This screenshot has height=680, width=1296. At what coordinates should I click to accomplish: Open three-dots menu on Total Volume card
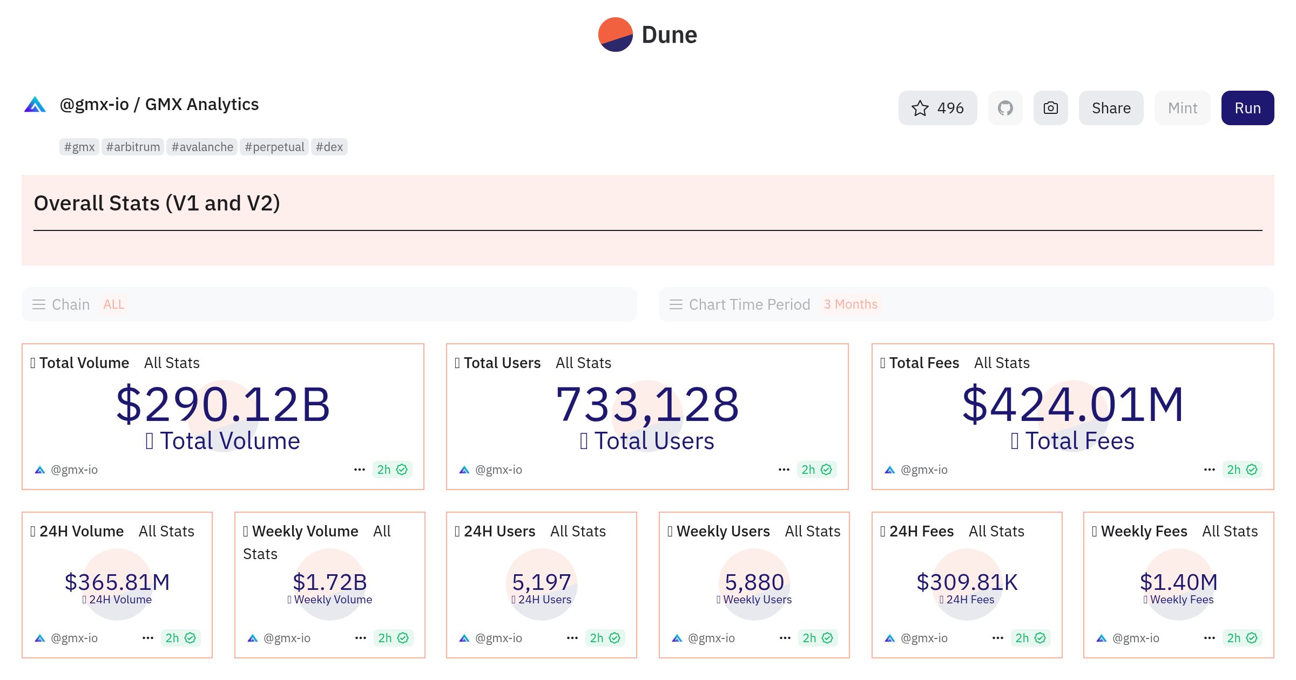360,470
